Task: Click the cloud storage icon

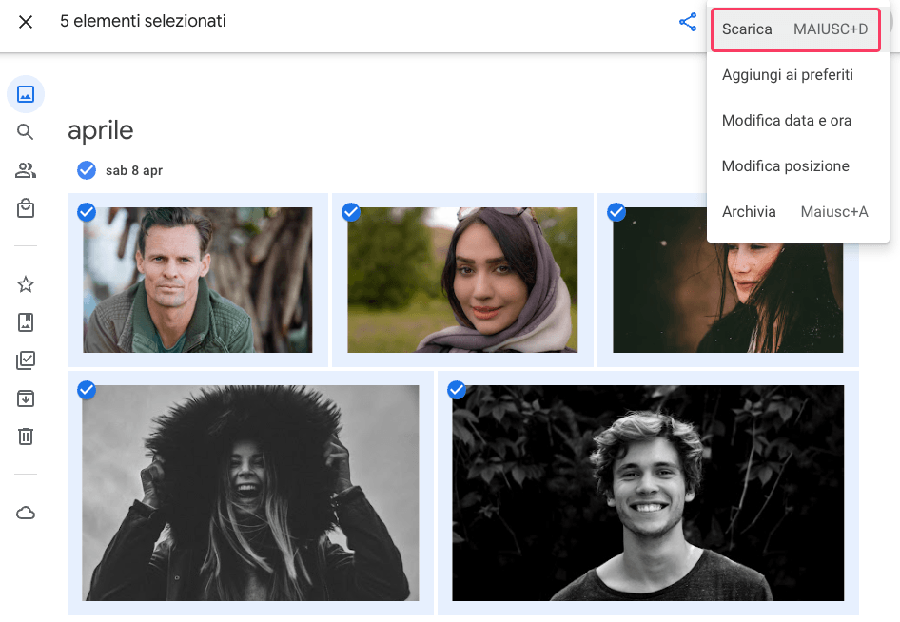Action: pyautogui.click(x=26, y=514)
